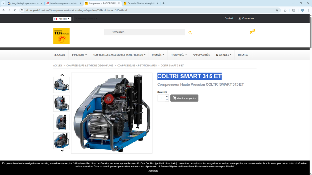Select first compressor thumbnail image

62,85
